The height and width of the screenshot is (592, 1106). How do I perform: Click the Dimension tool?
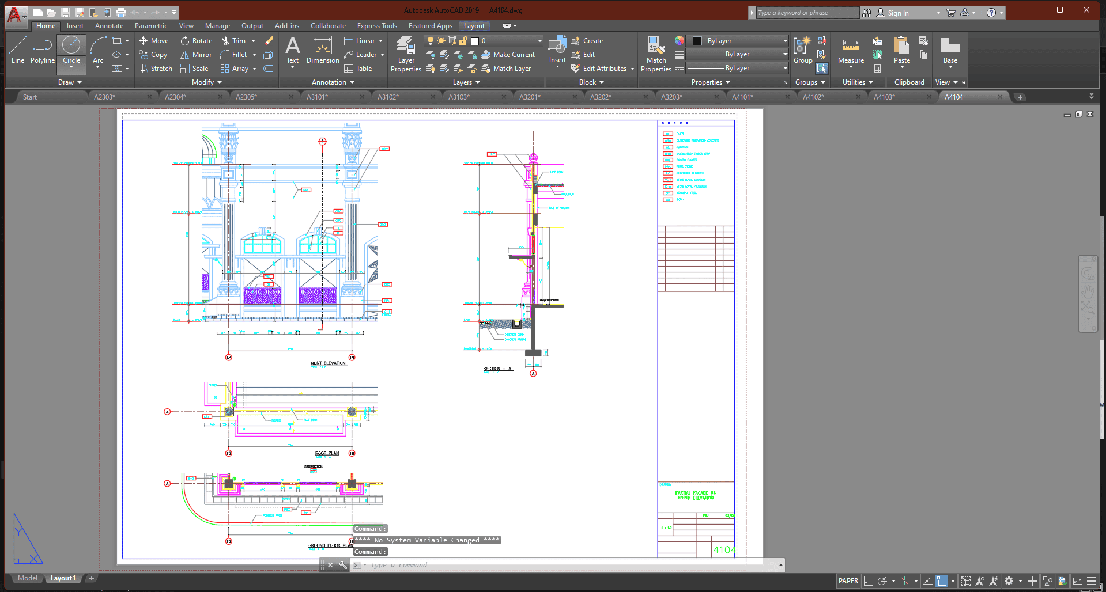pos(323,50)
